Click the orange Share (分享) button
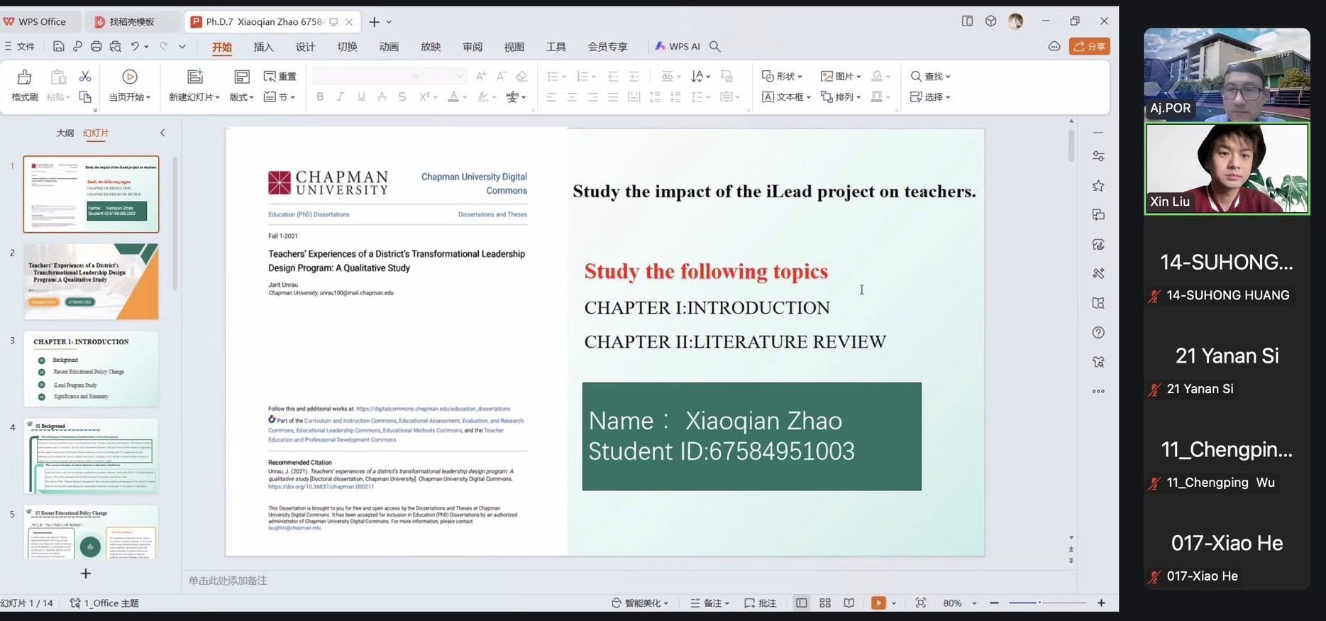1326x621 pixels. 1090,46
